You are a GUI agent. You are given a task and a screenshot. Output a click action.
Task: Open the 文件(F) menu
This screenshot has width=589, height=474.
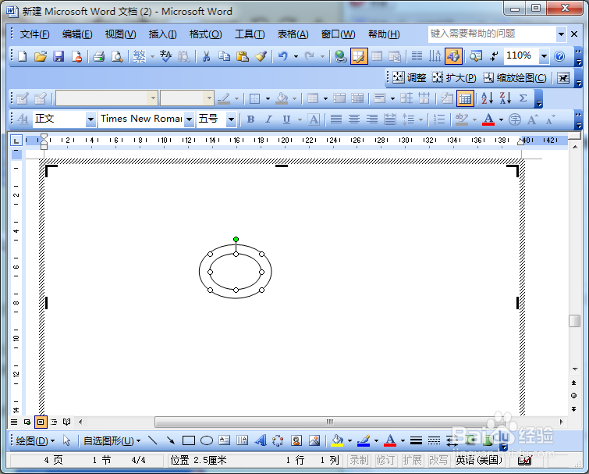pos(34,34)
